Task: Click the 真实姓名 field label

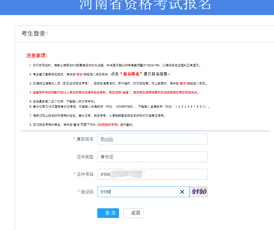Action: click(85, 139)
